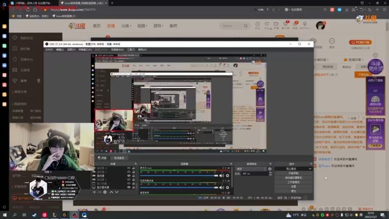Mute the second mixer channel speaker icon
The height and width of the screenshot is (219, 389).
point(222,187)
